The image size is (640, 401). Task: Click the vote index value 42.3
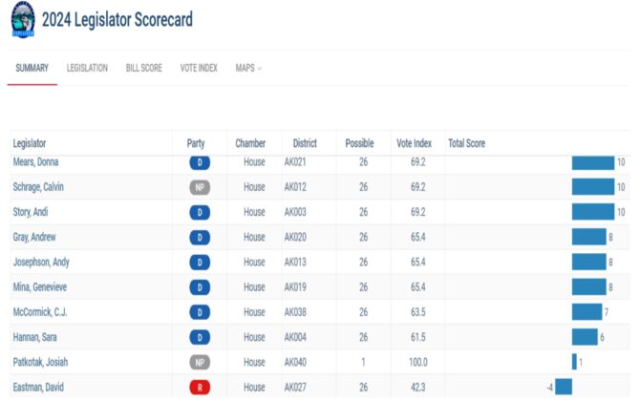[418, 387]
